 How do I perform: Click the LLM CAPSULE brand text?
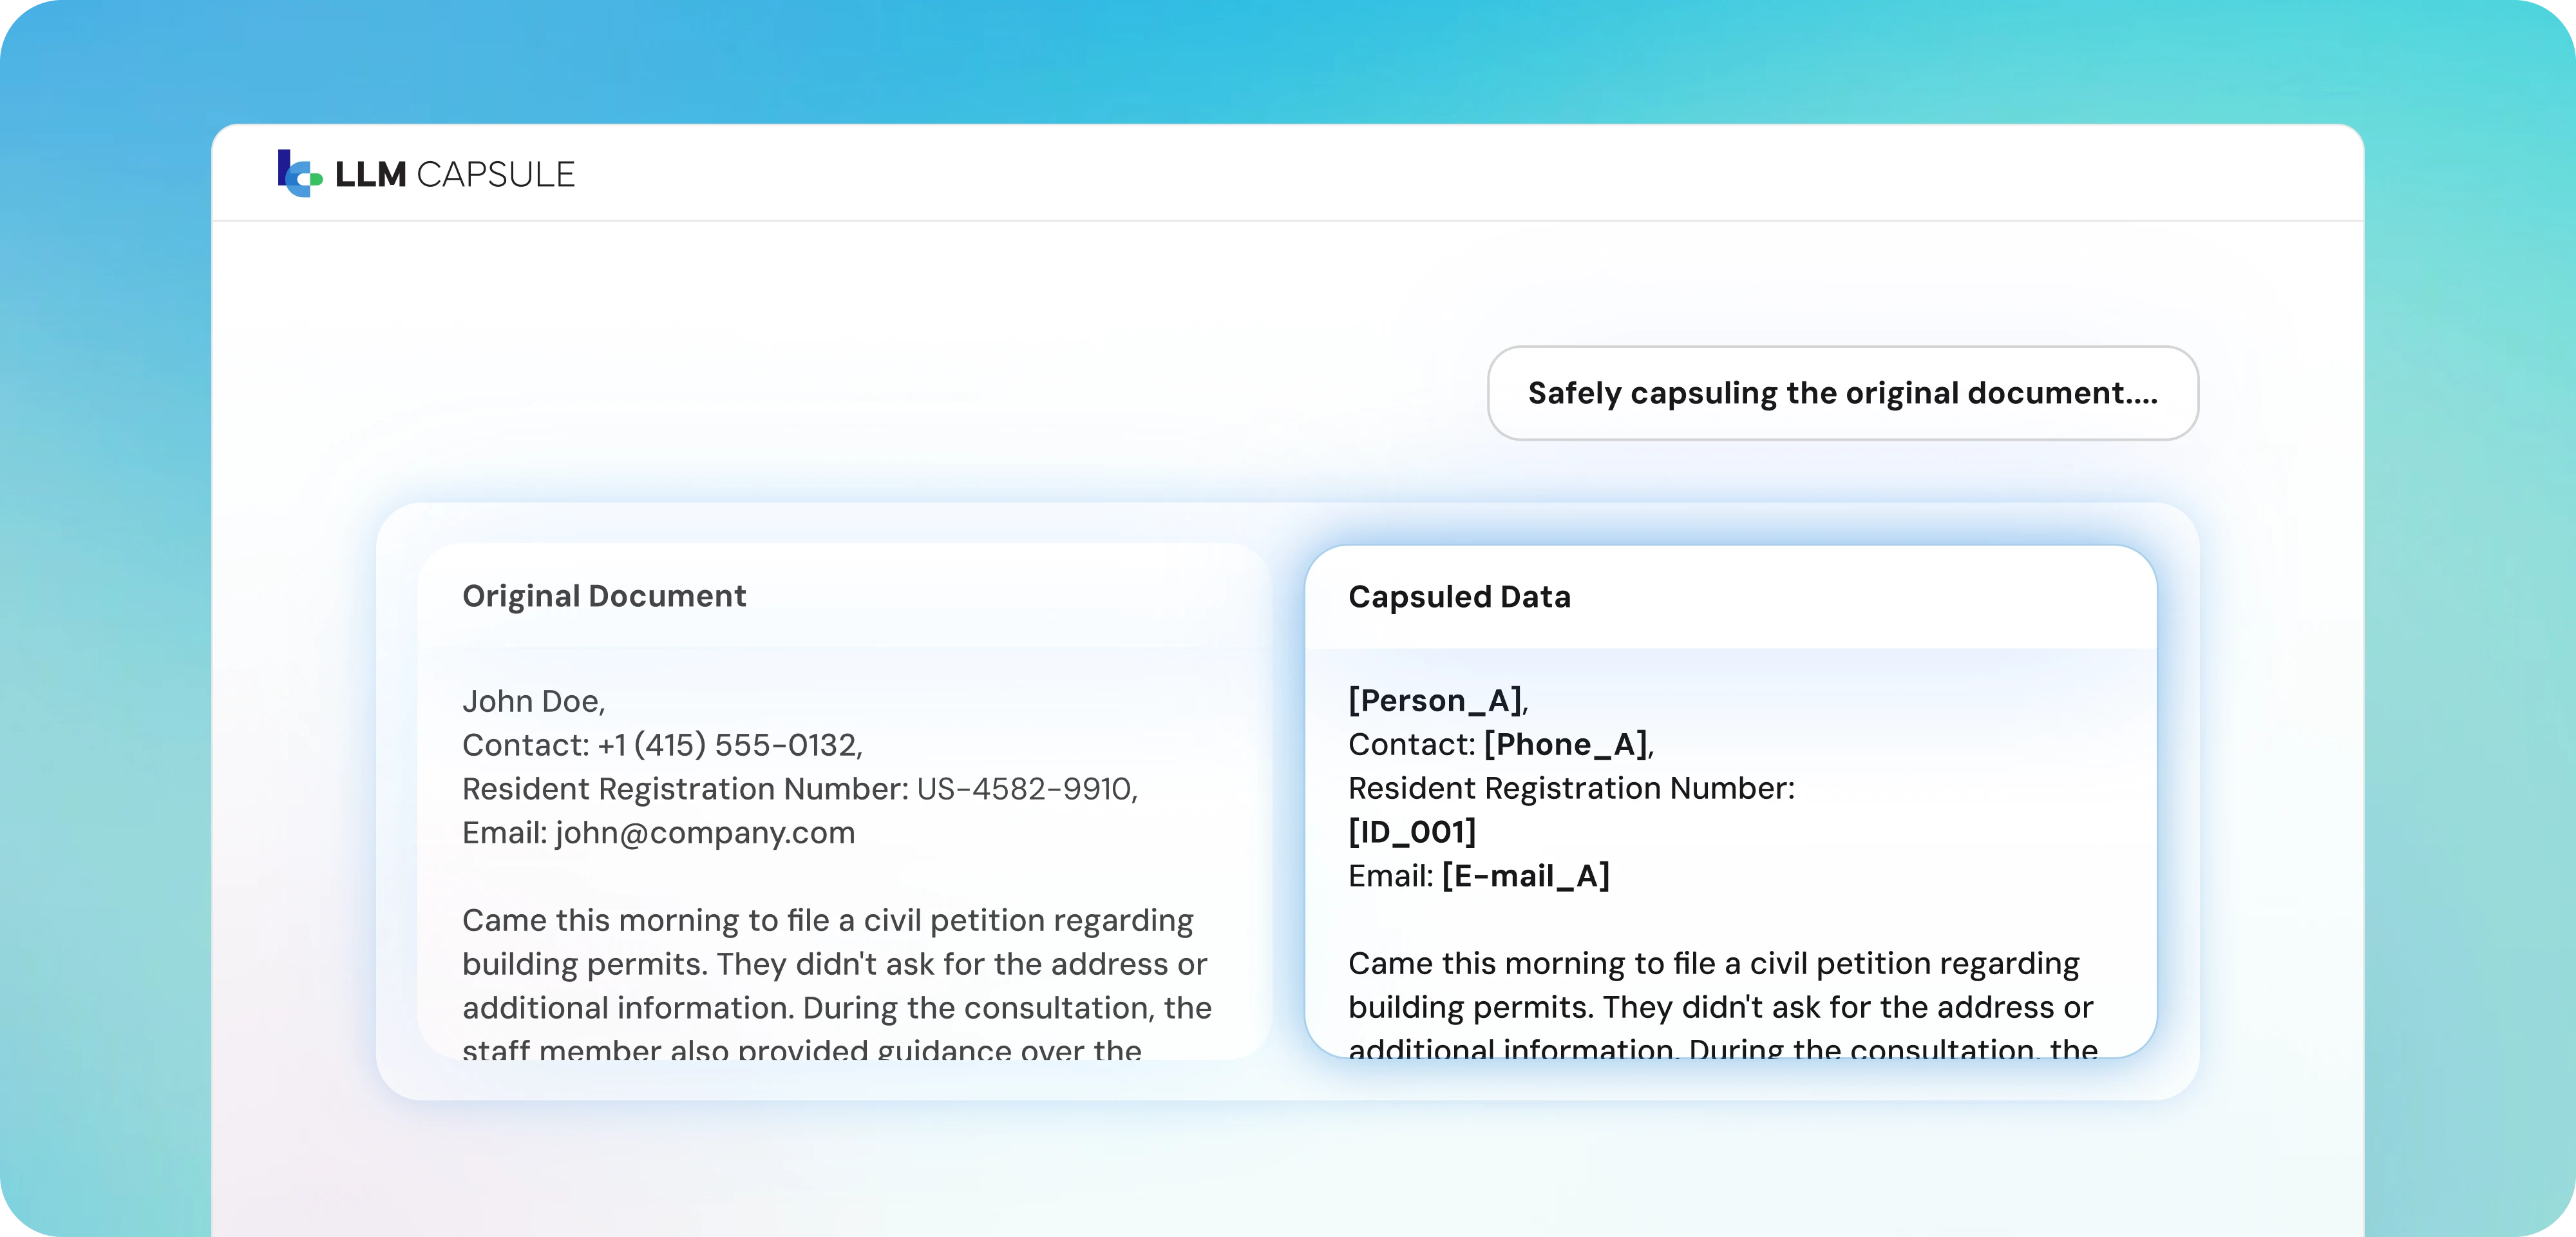coord(455,175)
